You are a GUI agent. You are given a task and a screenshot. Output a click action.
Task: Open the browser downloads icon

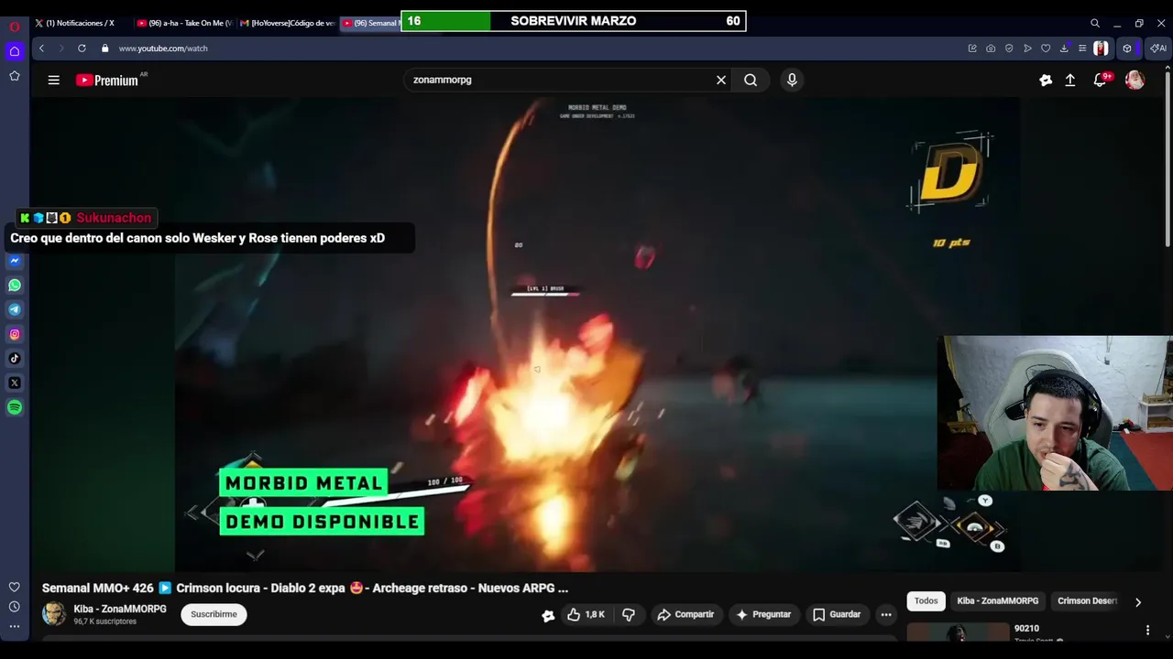click(1064, 49)
